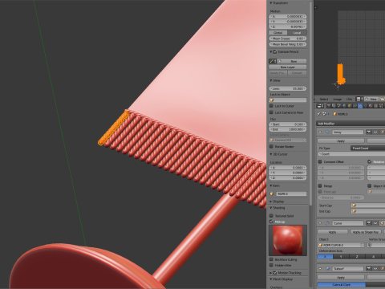Toggle Subsurf modifier render camera icon
The width and height of the screenshot is (385, 289).
[x=369, y=268]
